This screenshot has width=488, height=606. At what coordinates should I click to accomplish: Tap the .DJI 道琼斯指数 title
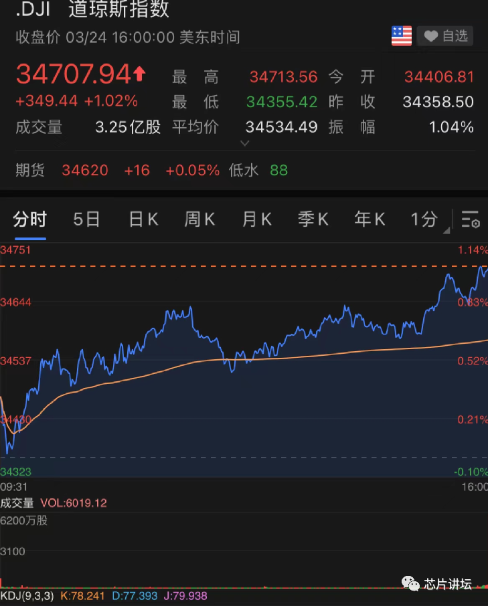point(92,9)
